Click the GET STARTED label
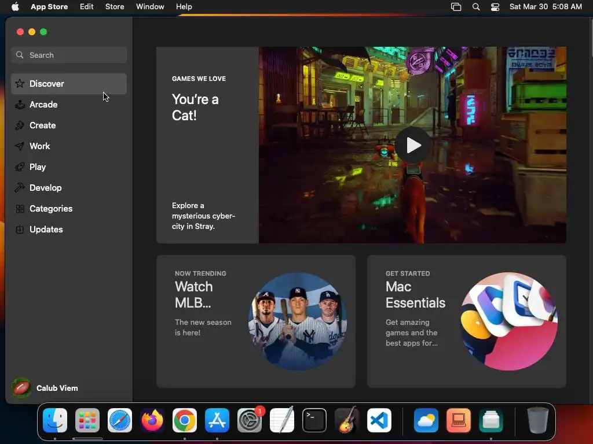Screen dimensions: 593x444 (x=408, y=273)
